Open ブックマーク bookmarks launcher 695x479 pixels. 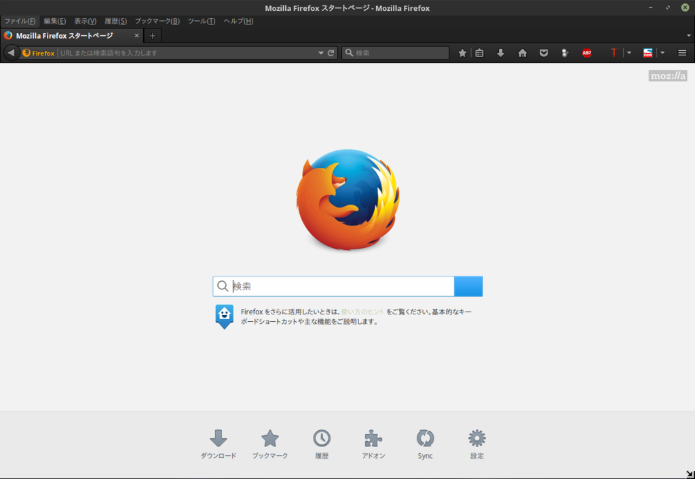pos(270,444)
